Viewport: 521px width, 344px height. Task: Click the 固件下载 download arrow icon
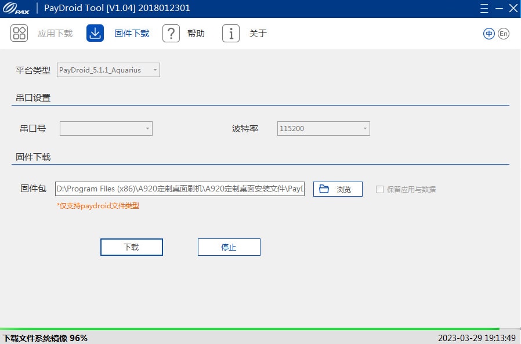[95, 33]
